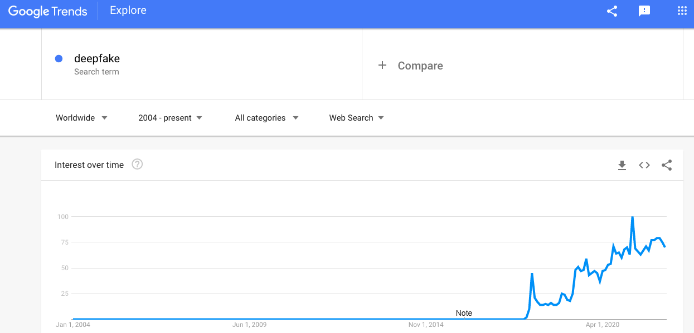
Task: Click the plus icon beside Compare
Action: (x=382, y=66)
